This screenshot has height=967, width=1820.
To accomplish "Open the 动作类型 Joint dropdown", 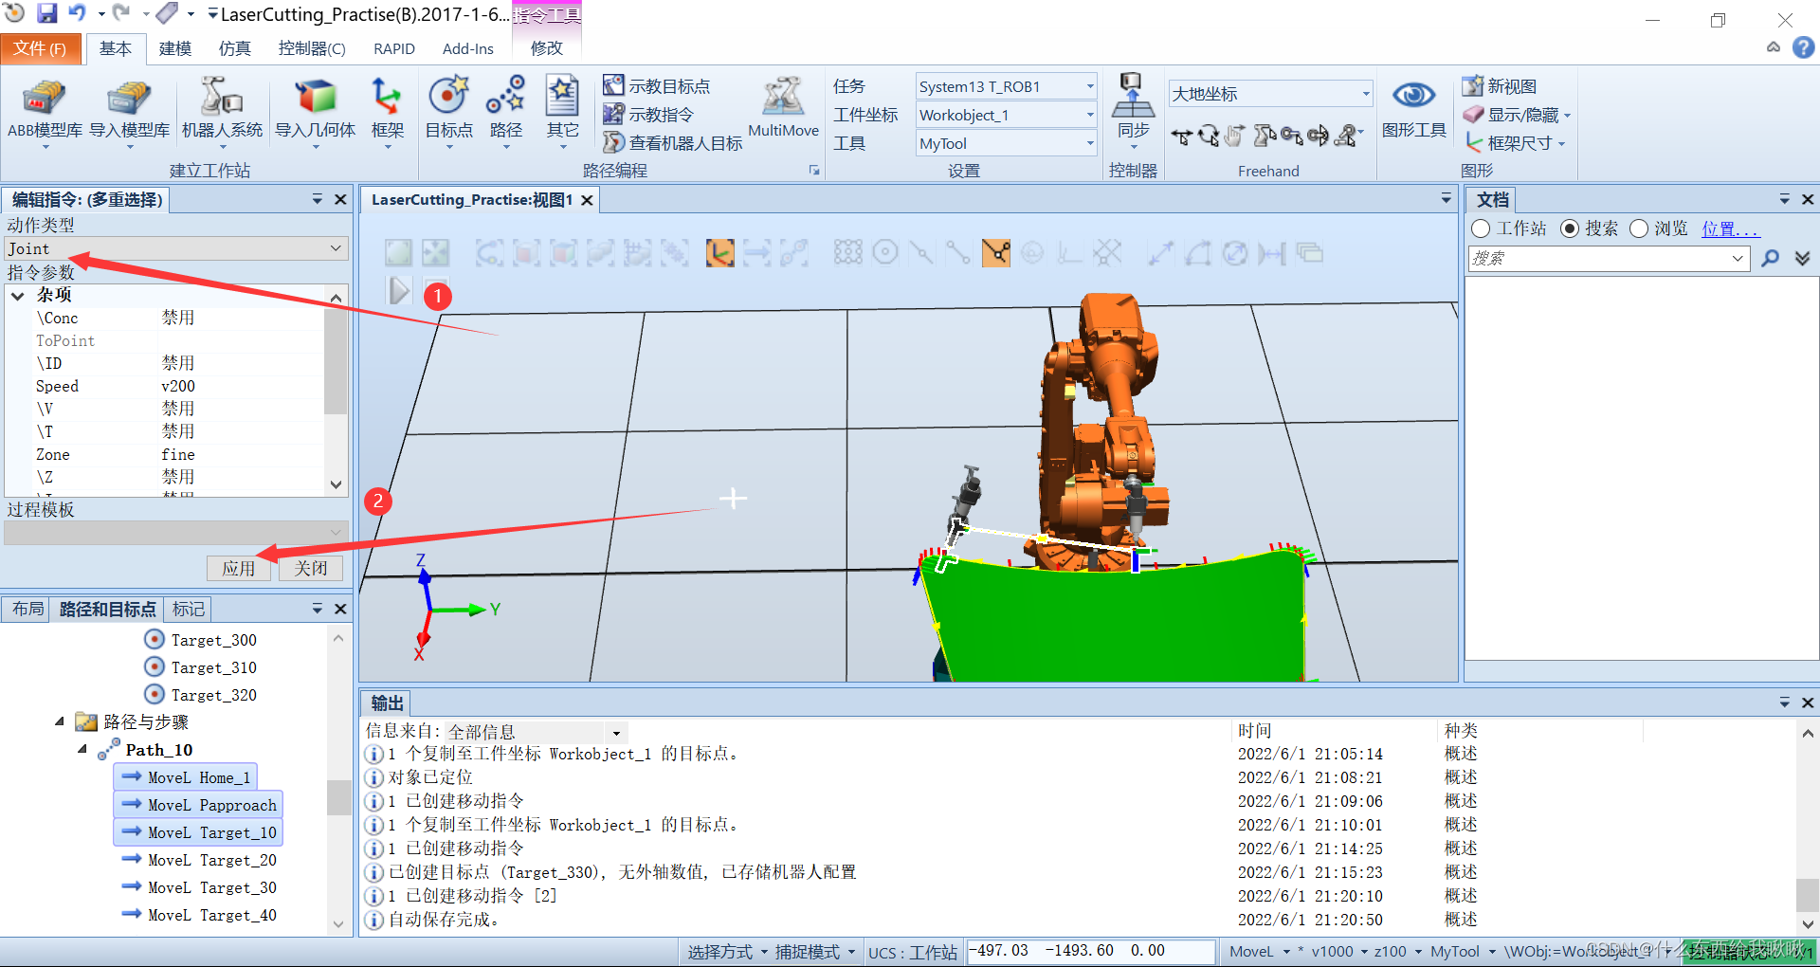I will 175,248.
